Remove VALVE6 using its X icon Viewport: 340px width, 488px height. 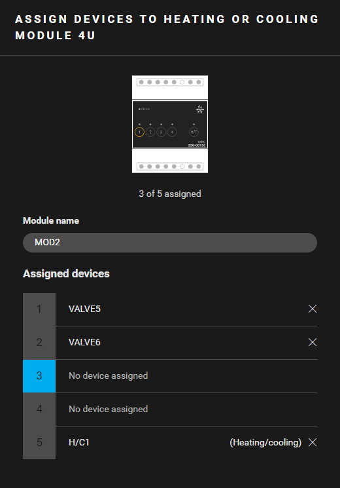click(313, 342)
